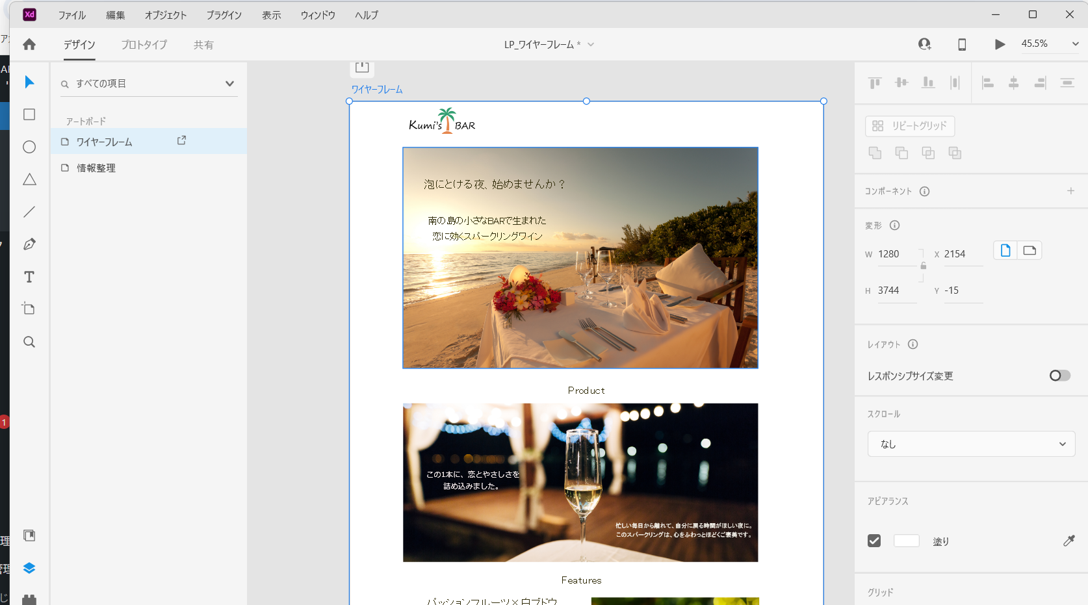The width and height of the screenshot is (1088, 605).
Task: Select the Text tool
Action: pos(29,277)
